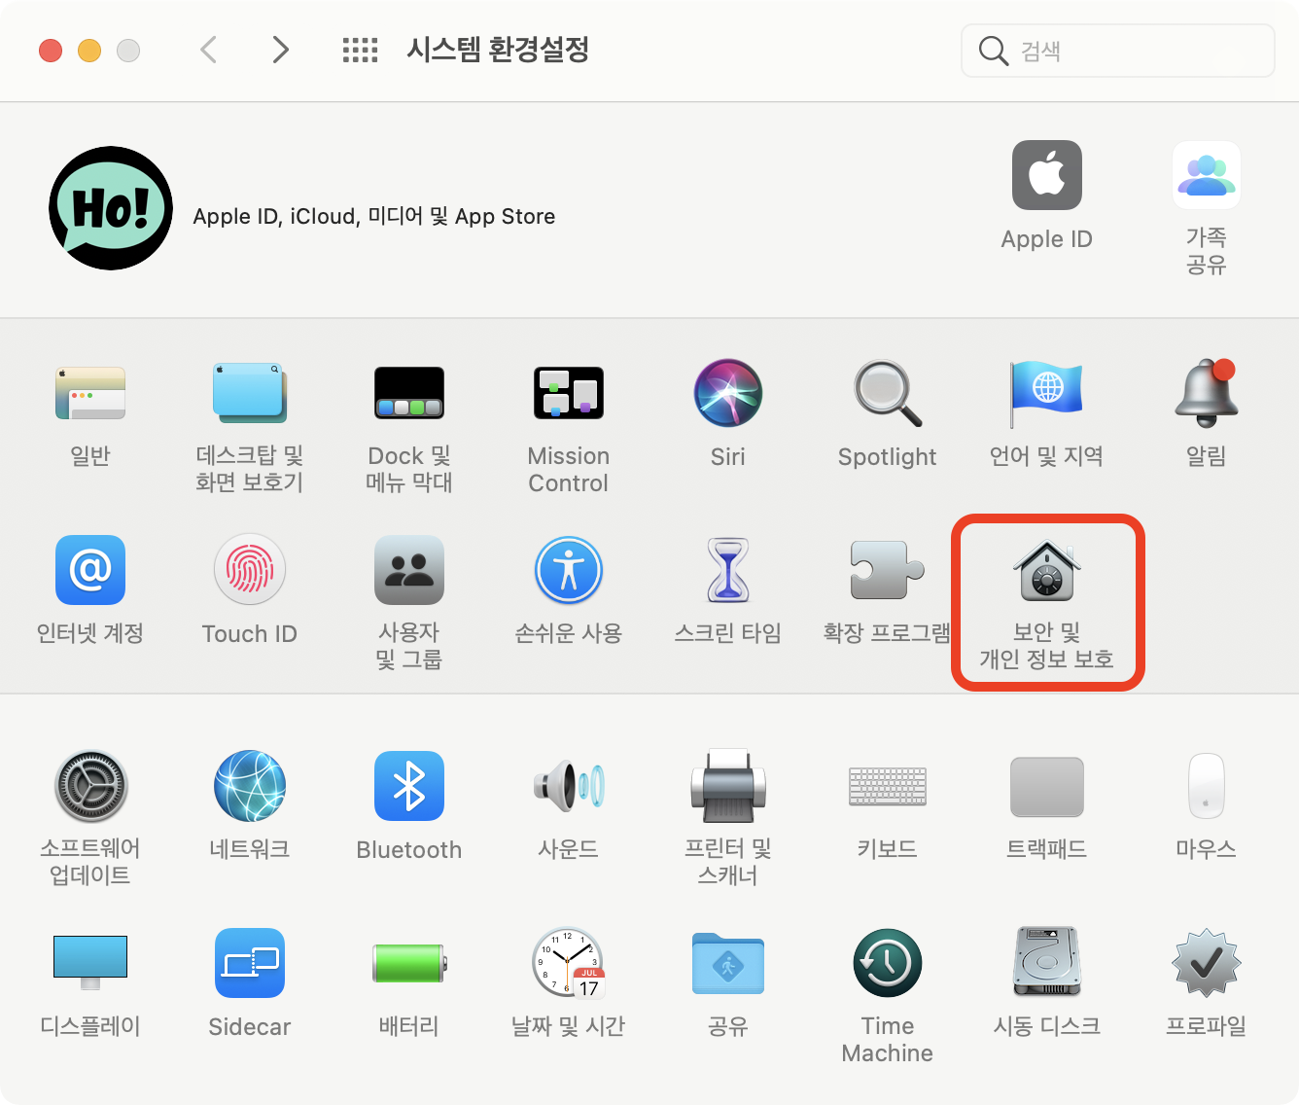
Task: Open the 일반 (General) preference pane
Action: pos(90,394)
